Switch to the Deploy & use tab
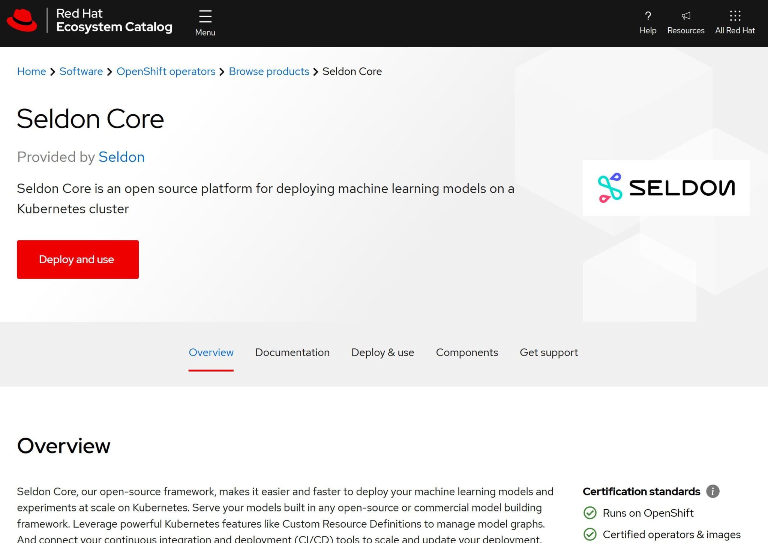768x543 pixels. pos(382,352)
